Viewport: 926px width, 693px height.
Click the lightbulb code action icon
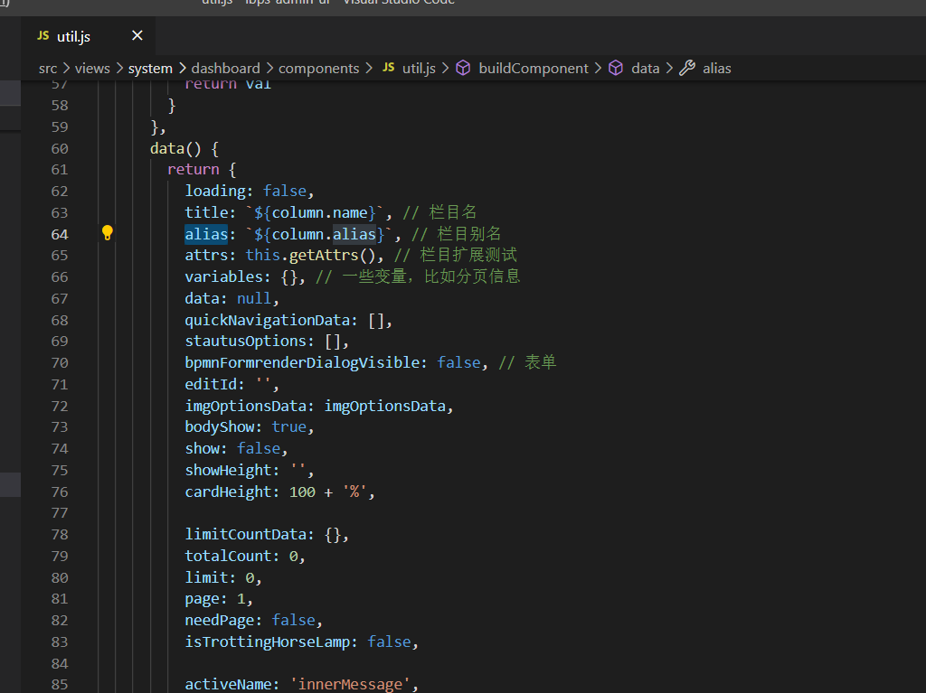(108, 233)
